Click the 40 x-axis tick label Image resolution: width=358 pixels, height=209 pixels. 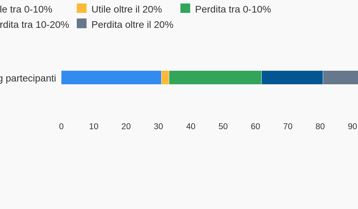point(191,126)
